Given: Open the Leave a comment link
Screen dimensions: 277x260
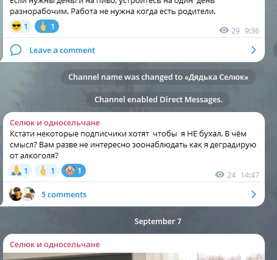Looking at the screenshot, I should point(62,50).
